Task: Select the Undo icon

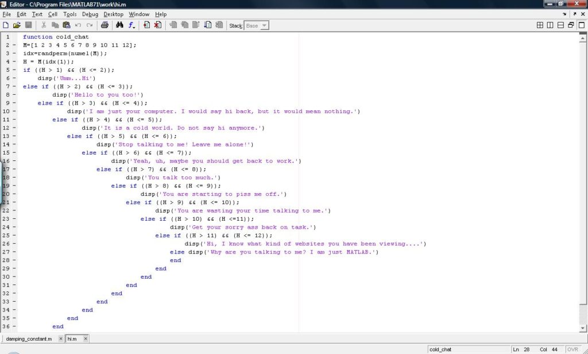Action: [x=79, y=25]
